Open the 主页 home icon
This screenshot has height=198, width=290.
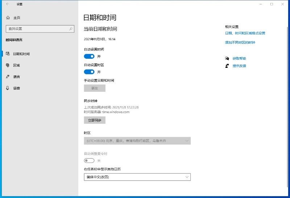pos(8,17)
